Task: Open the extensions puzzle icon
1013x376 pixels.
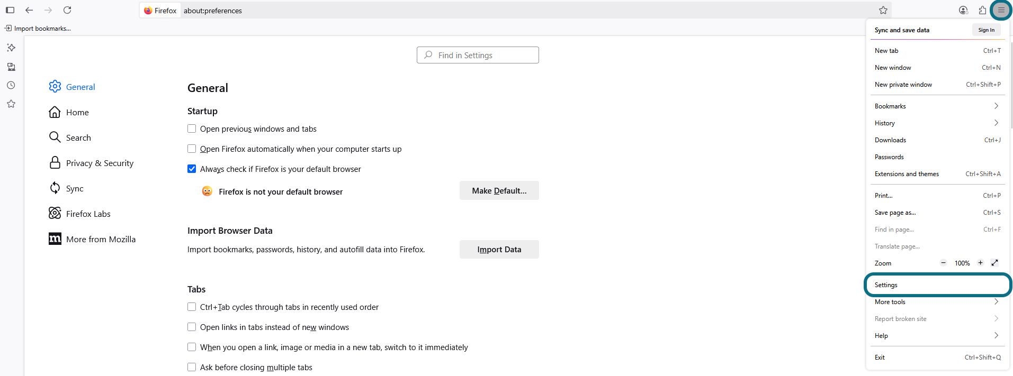Action: point(982,10)
